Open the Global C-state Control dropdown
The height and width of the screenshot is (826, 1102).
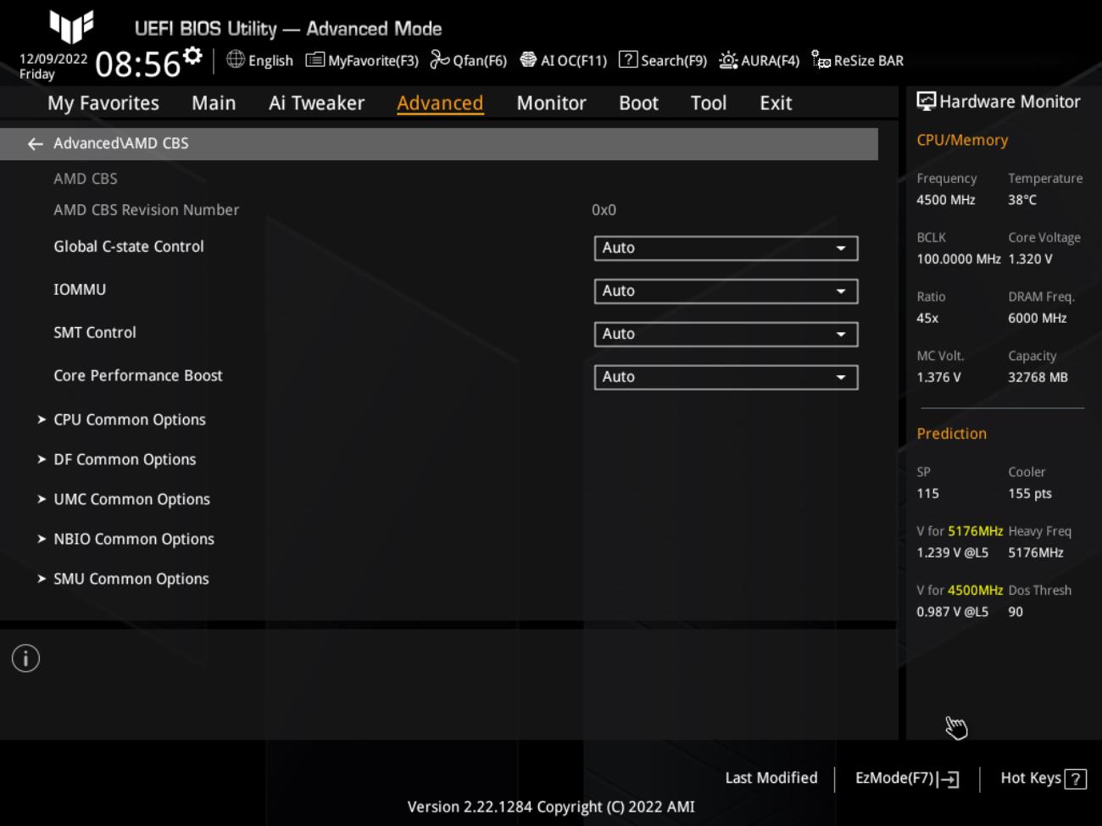point(726,248)
